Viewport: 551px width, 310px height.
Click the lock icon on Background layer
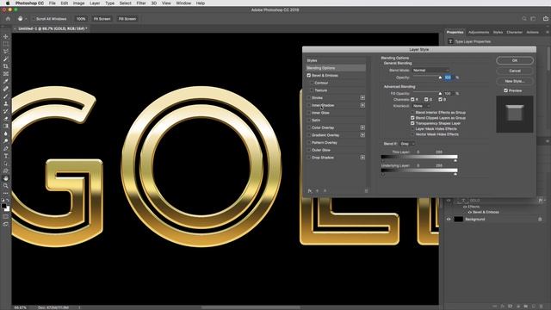[x=540, y=220]
